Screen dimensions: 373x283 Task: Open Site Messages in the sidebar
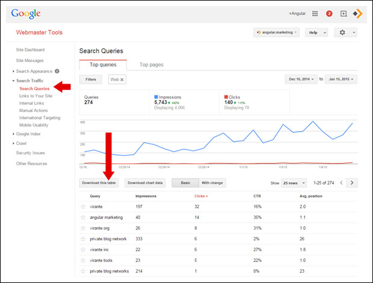click(x=29, y=60)
